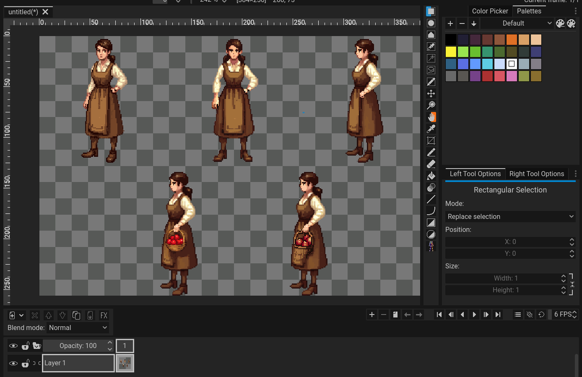The height and width of the screenshot is (377, 582).
Task: Open the Replace selection mode dropdown
Action: 510,216
